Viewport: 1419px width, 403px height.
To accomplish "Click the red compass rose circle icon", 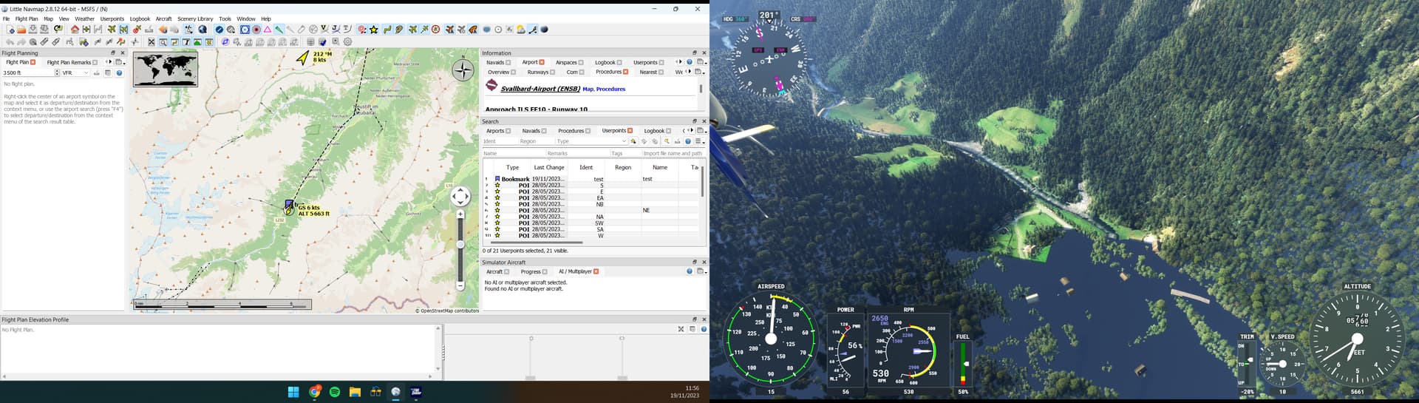I will point(435,30).
